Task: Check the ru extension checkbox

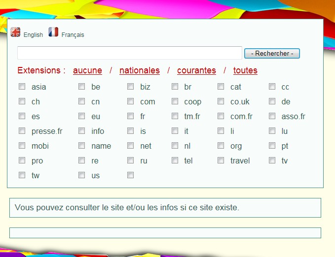Action: 131,161
